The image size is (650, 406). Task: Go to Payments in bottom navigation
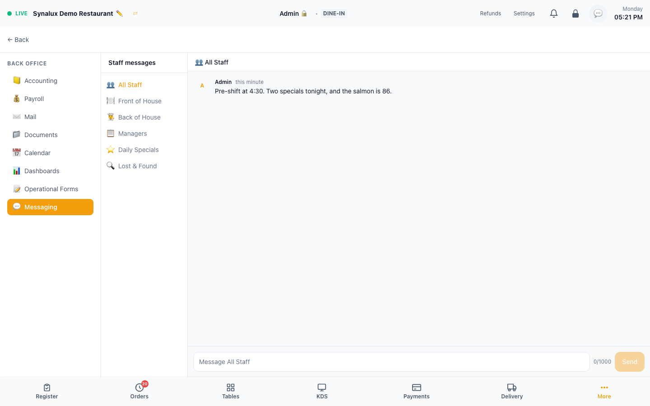(x=417, y=391)
